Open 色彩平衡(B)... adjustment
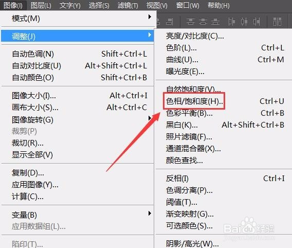This screenshot has height=248, width=292. (224, 113)
